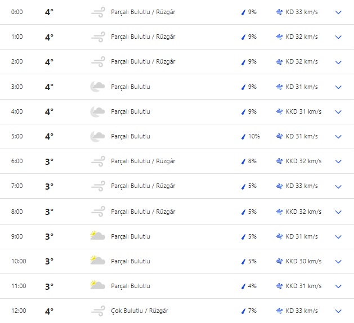Click the partly sunny icon at 9:00
The width and height of the screenshot is (354, 323).
point(98,236)
